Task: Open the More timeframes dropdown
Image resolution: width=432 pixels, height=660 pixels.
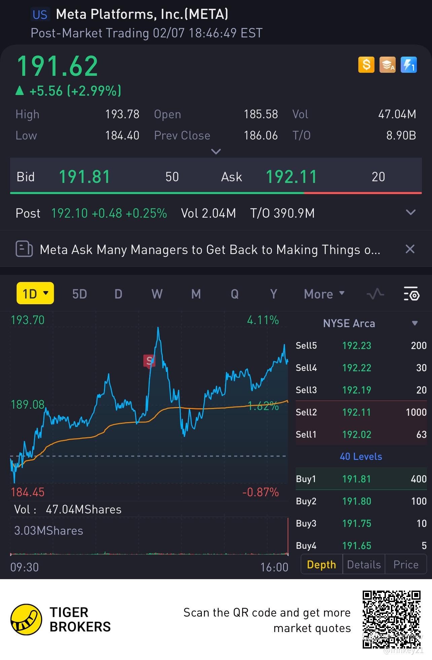Action: point(324,294)
